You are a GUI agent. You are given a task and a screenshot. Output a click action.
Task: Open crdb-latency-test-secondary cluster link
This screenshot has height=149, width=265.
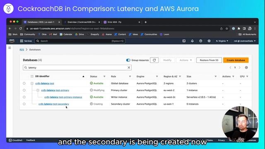coord(54,104)
